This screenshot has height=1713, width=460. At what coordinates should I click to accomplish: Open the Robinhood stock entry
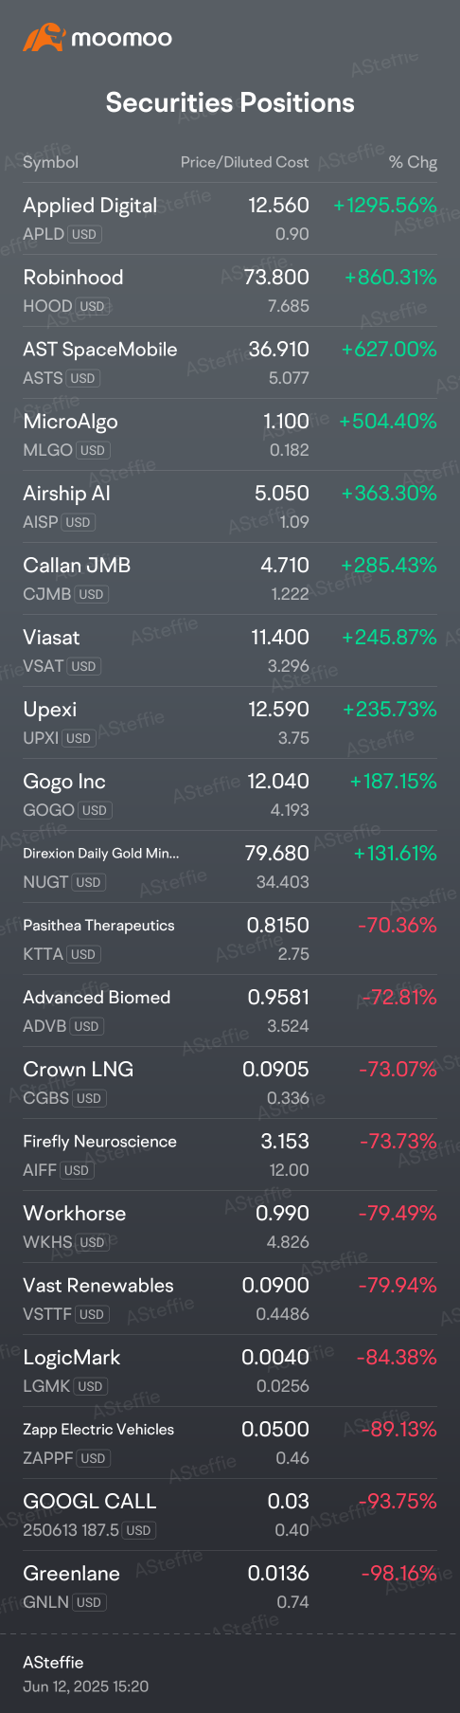230,291
